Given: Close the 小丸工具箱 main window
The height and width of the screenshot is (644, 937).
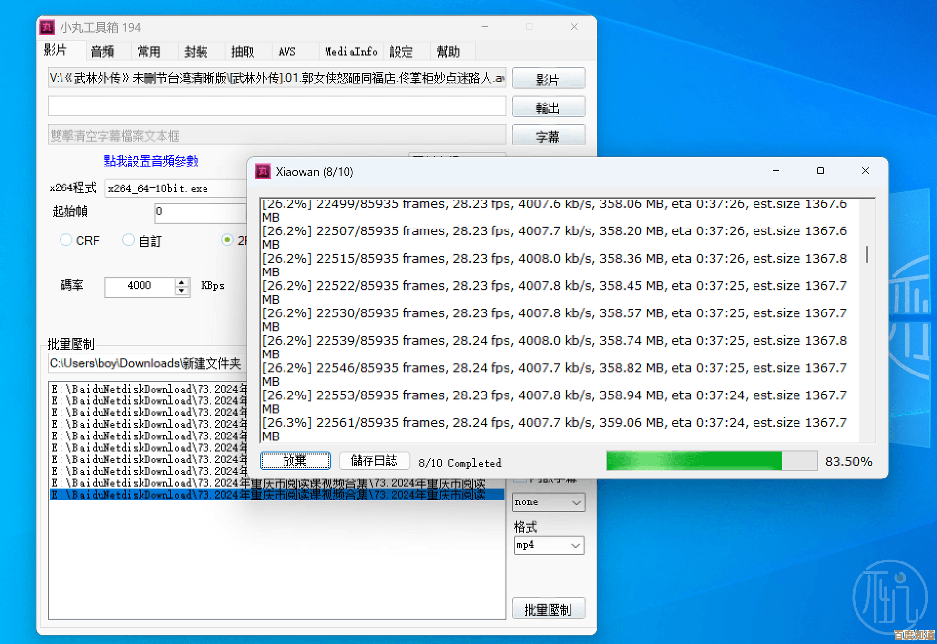Looking at the screenshot, I should pos(574,27).
